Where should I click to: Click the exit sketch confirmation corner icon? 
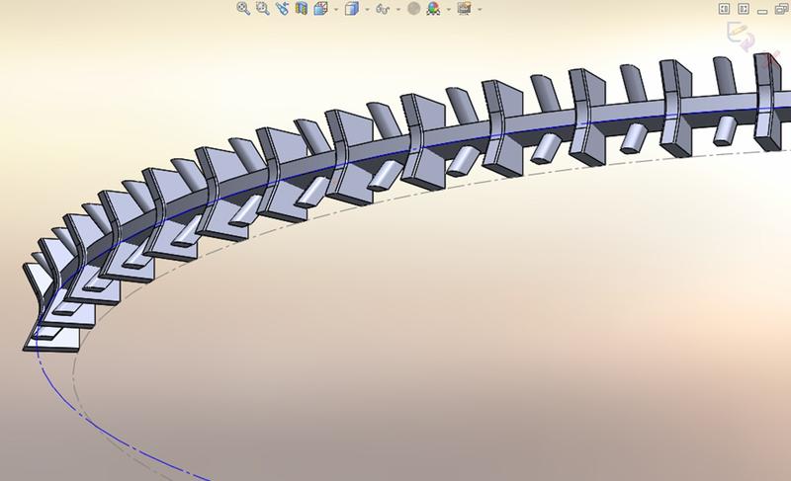click(x=741, y=36)
